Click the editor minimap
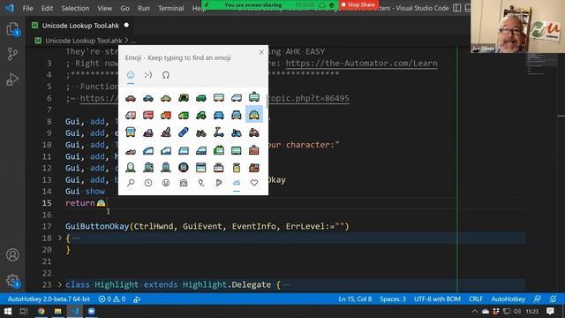 tap(543, 64)
